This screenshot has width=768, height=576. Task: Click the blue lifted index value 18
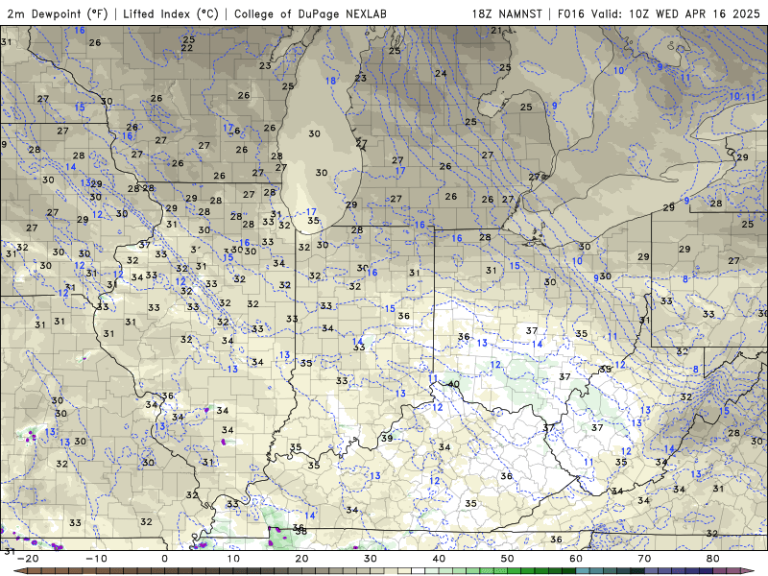click(330, 81)
